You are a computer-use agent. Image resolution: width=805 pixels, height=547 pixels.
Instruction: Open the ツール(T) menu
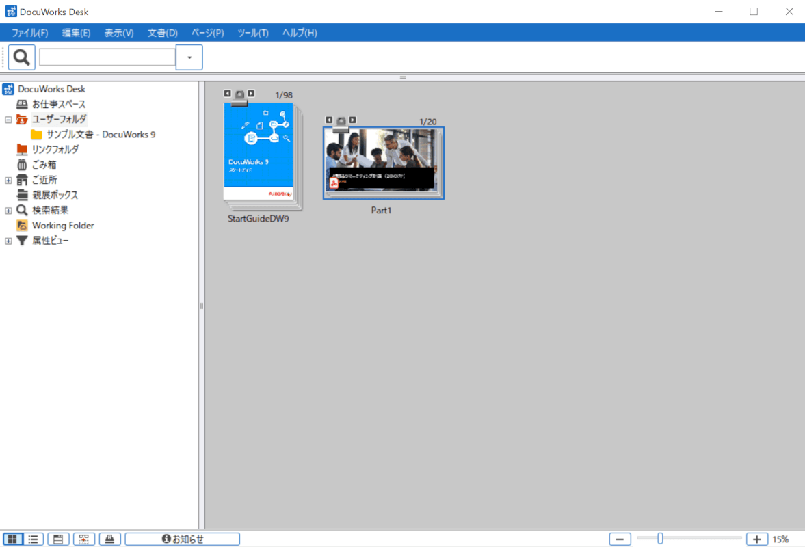pyautogui.click(x=252, y=33)
